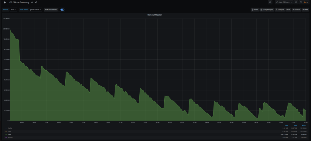Open the Interval auto dropdown
Viewport: 311px width, 141px height.
[13, 9]
